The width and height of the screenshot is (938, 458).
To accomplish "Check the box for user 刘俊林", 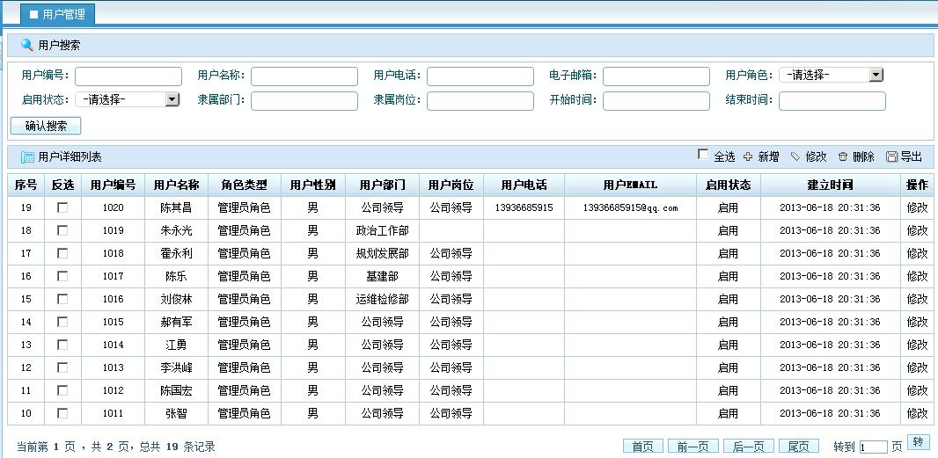I will pos(62,298).
